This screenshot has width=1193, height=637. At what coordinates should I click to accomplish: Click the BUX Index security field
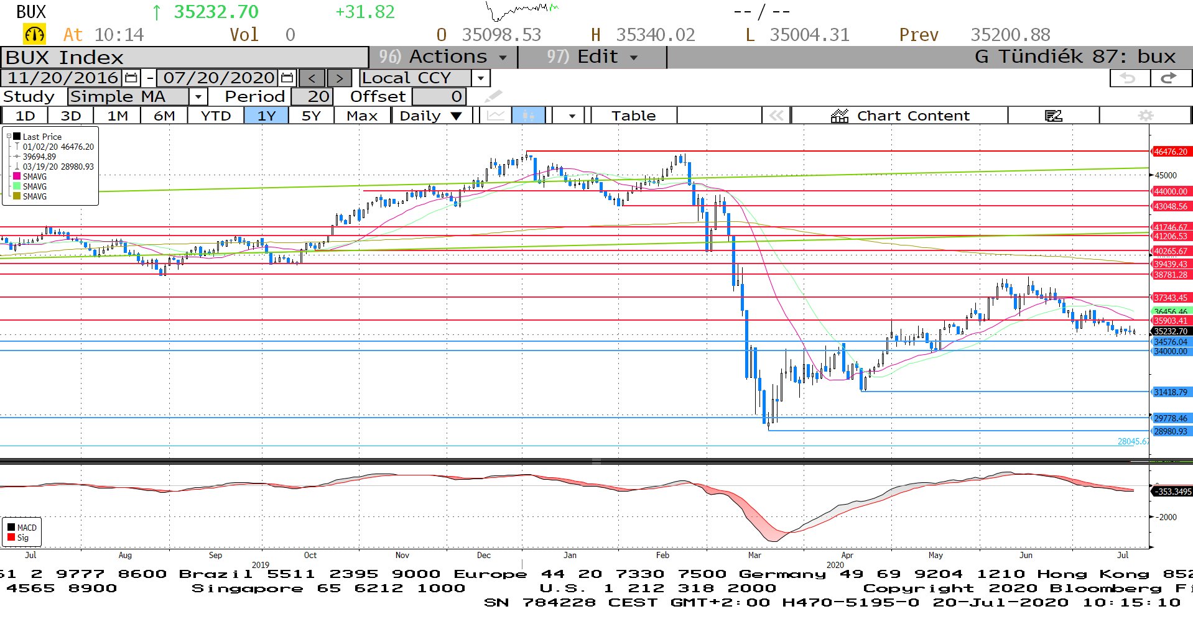pyautogui.click(x=185, y=57)
